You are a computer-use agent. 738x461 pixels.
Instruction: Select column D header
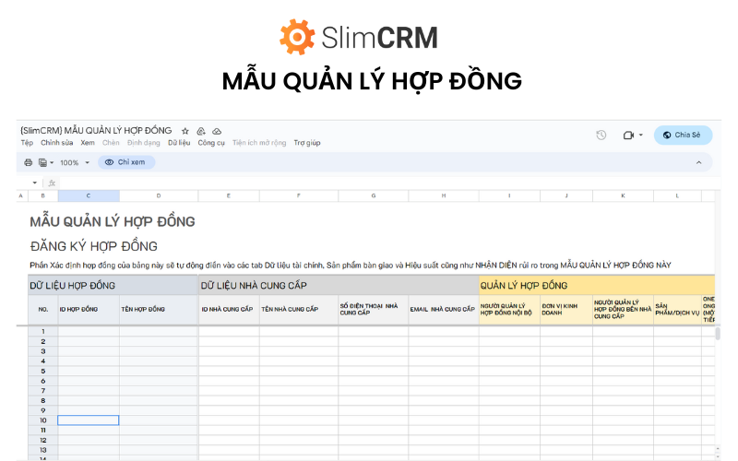[159, 195]
